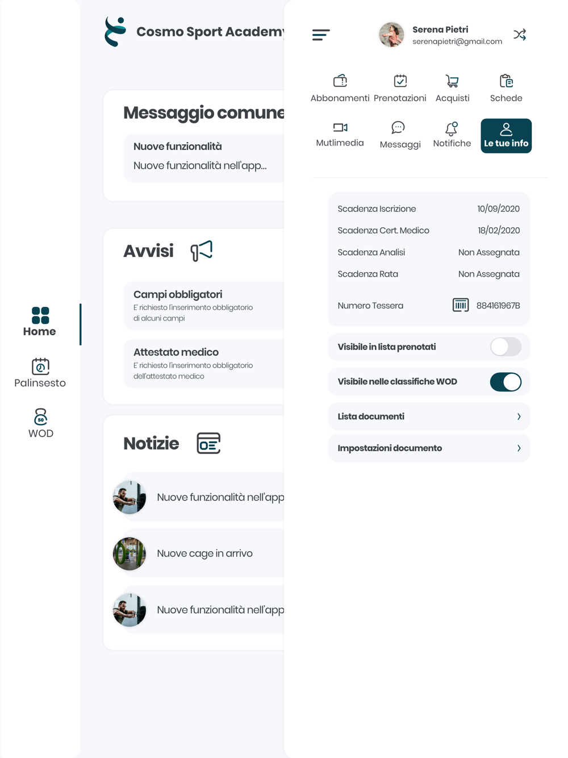
Task: Enable Visibile in lista prenotati toggle
Action: 506,347
